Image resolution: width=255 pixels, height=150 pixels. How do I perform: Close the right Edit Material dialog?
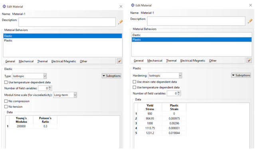pos(251,5)
